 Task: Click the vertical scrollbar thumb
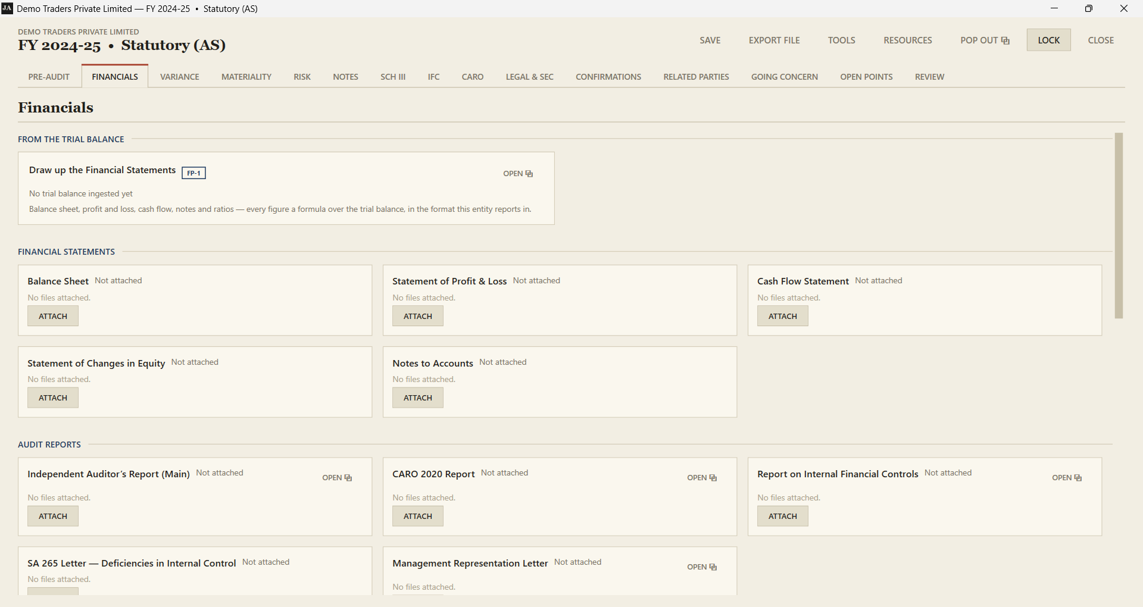point(1119,226)
